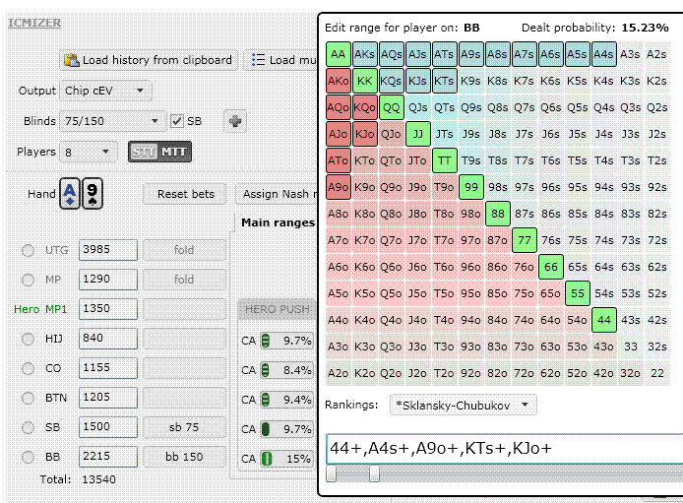Select the BTN radio button
683x503 pixels.
pyautogui.click(x=28, y=398)
